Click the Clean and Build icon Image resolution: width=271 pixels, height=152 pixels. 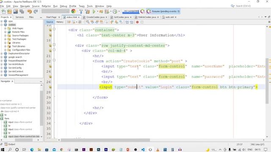point(88,11)
